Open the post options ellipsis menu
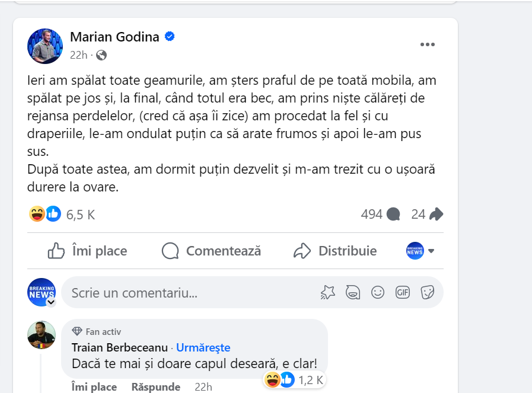The width and height of the screenshot is (532, 393). coord(428,44)
